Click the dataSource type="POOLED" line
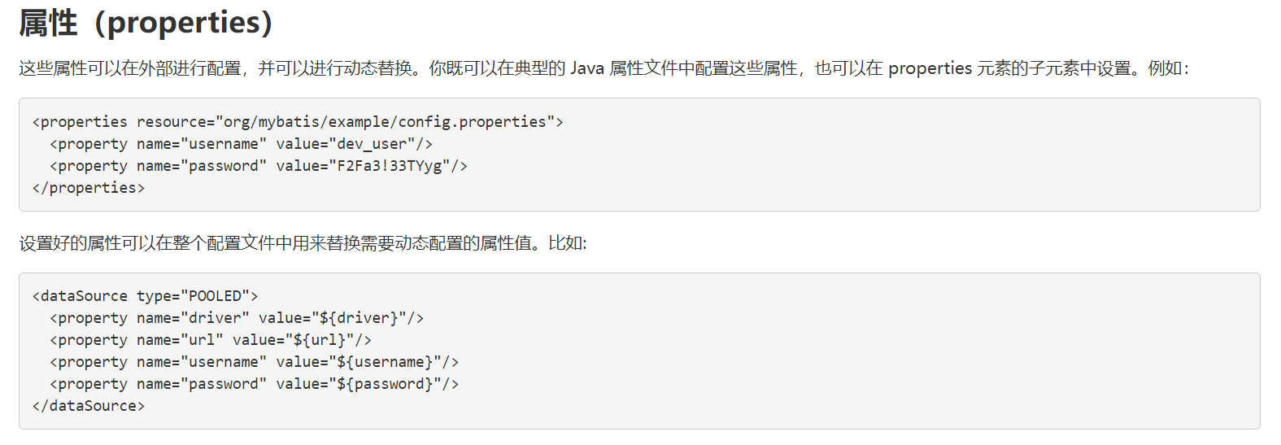 tap(145, 296)
